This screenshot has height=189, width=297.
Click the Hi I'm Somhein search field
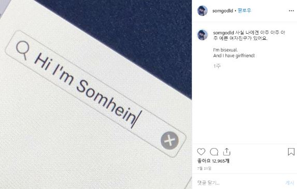(x=96, y=94)
